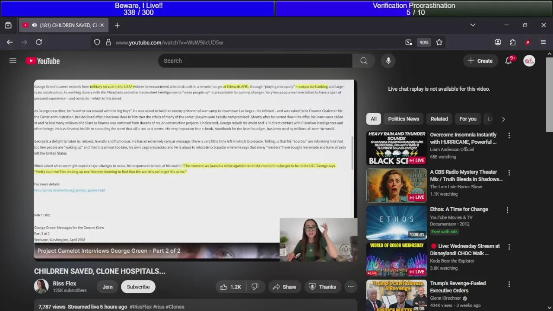Click the video player area
The width and height of the screenshot is (553, 311).
coord(196,170)
